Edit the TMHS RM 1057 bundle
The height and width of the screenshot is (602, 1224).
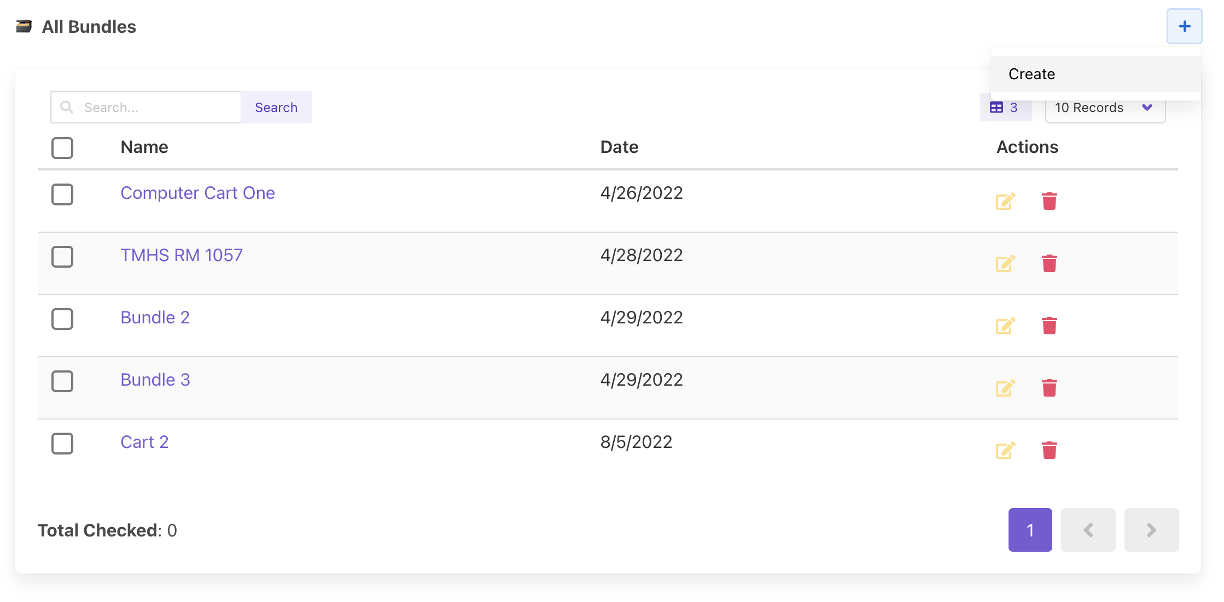pyautogui.click(x=1005, y=263)
